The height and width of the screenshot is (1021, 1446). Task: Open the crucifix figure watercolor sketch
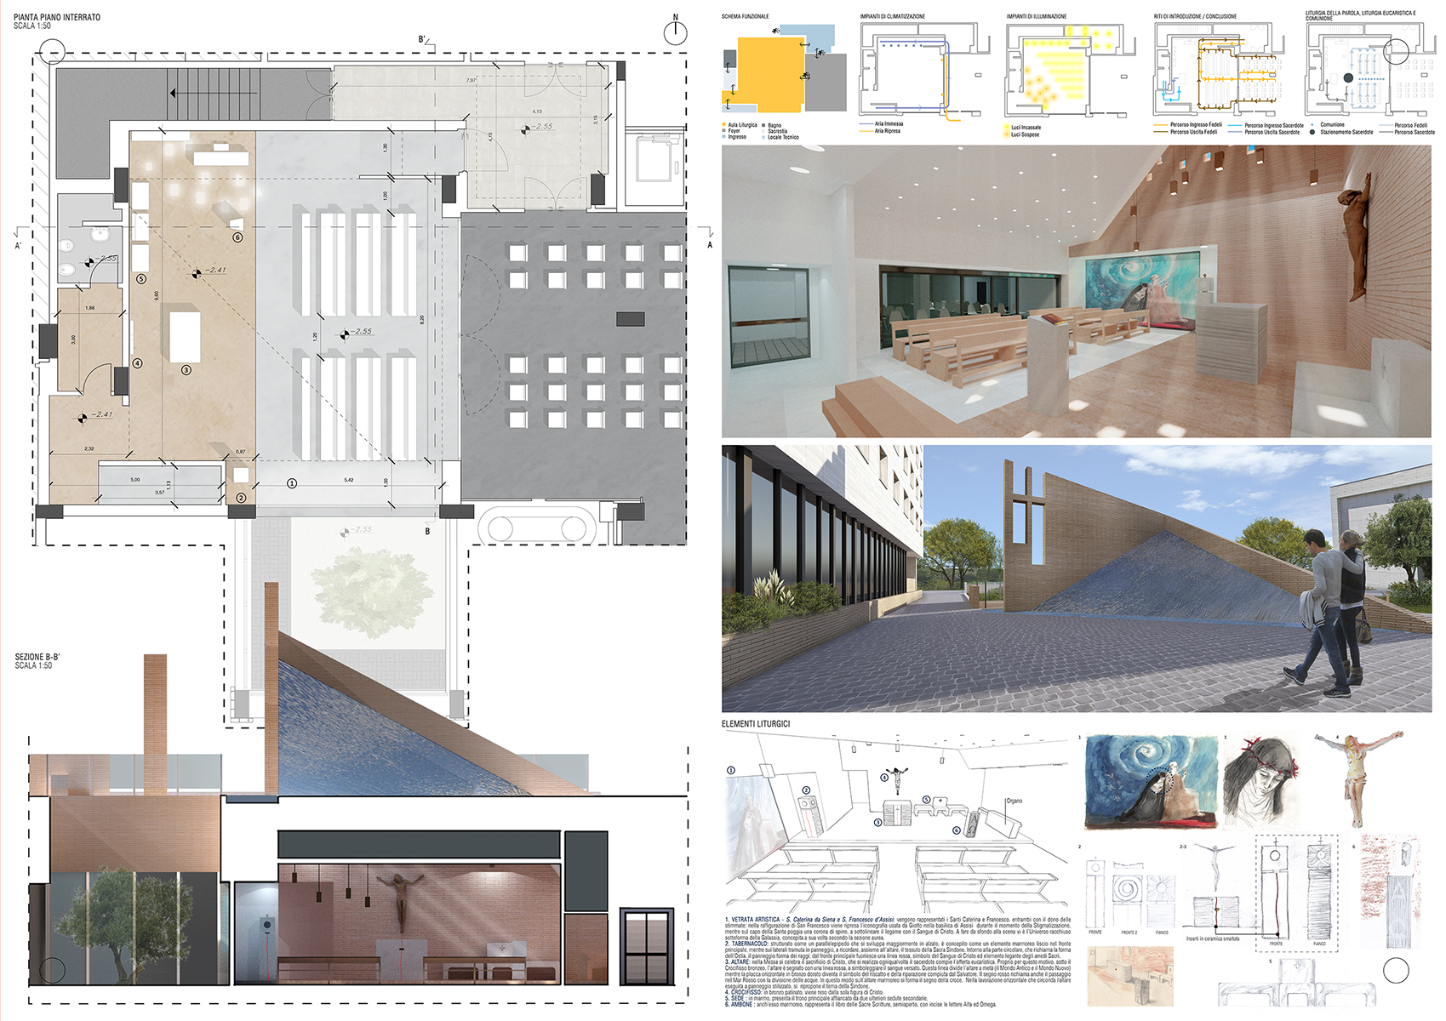tap(1359, 779)
